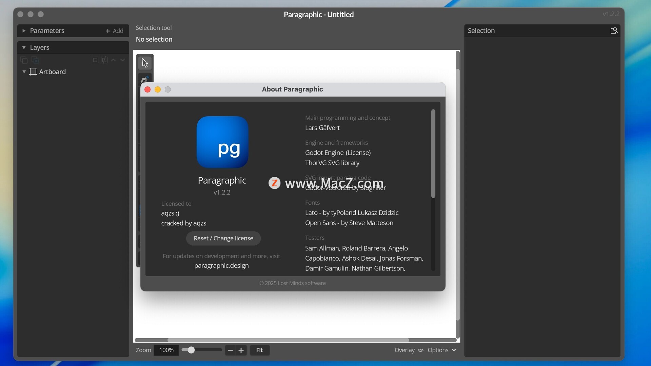Image resolution: width=651 pixels, height=366 pixels.
Task: Click the v1.2.2 label in title bar
Action: [611, 14]
